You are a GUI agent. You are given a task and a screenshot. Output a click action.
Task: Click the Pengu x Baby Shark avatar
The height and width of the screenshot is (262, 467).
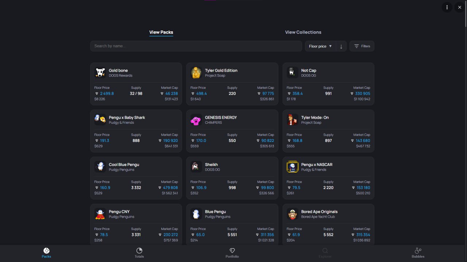[x=100, y=119]
